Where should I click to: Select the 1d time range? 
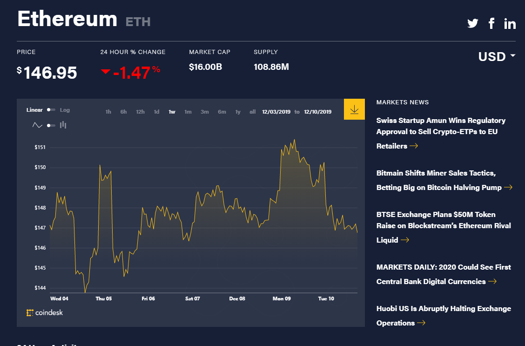(x=156, y=112)
